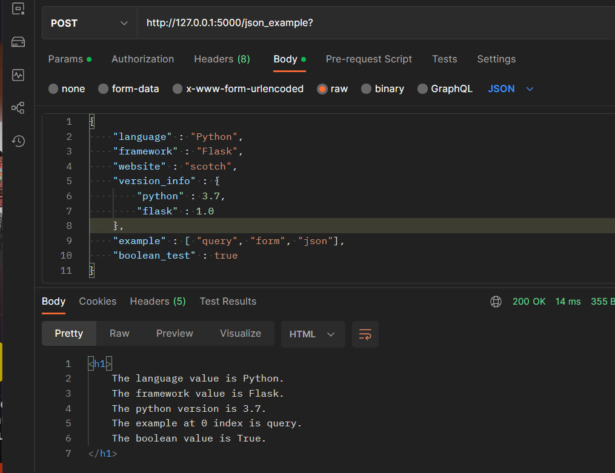Click the closing </h1> tag in response
The image size is (615, 473).
[103, 454]
